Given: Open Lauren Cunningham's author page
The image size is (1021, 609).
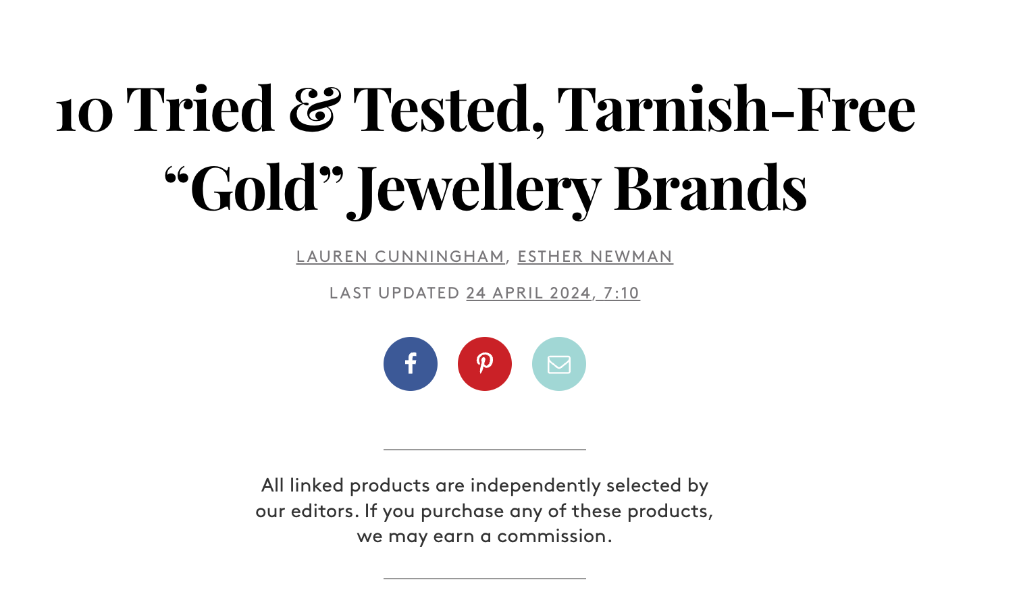Looking at the screenshot, I should 400,257.
